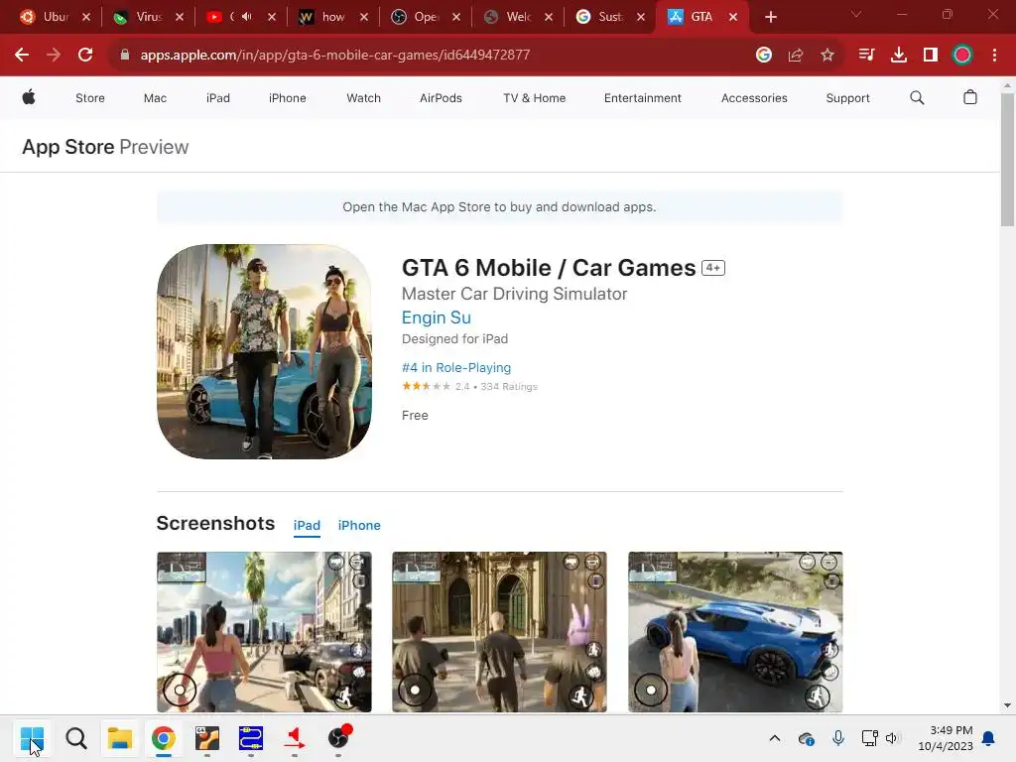
Task: Open OBS Studio taskbar icon
Action: point(339,737)
